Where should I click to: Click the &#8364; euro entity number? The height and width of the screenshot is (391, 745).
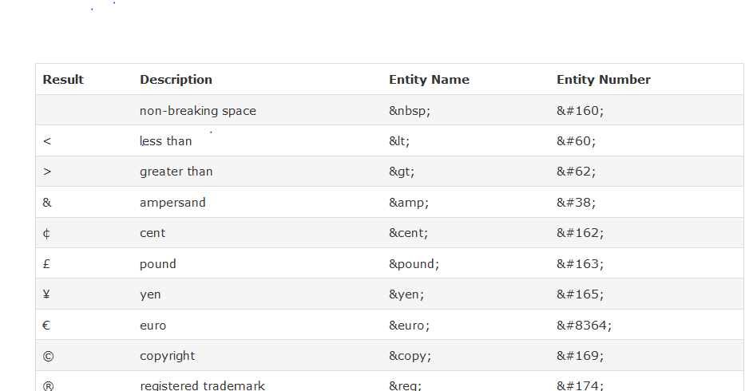tap(584, 326)
